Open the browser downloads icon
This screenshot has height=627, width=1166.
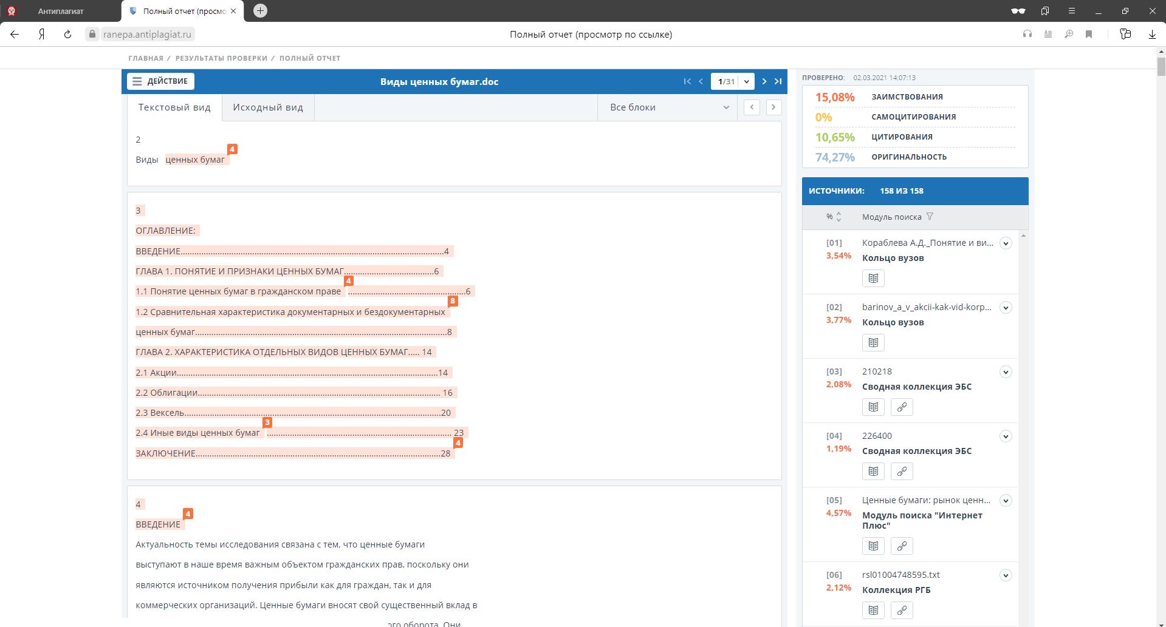[1151, 35]
